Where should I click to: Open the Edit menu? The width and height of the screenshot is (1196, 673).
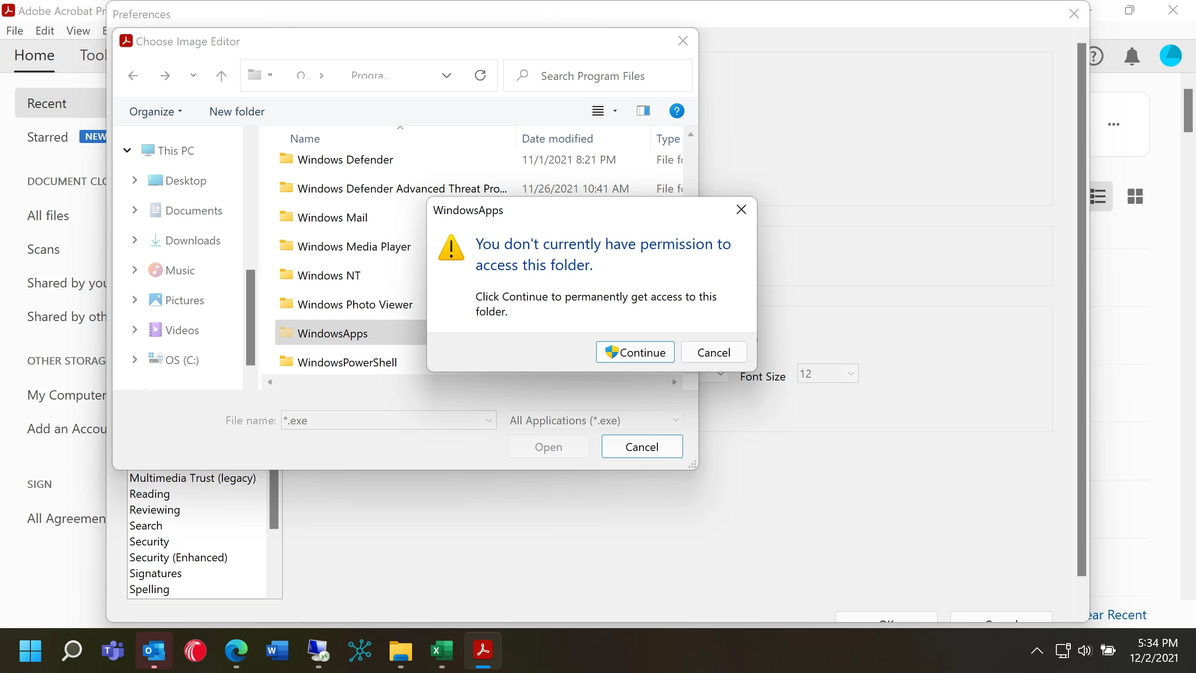(45, 31)
